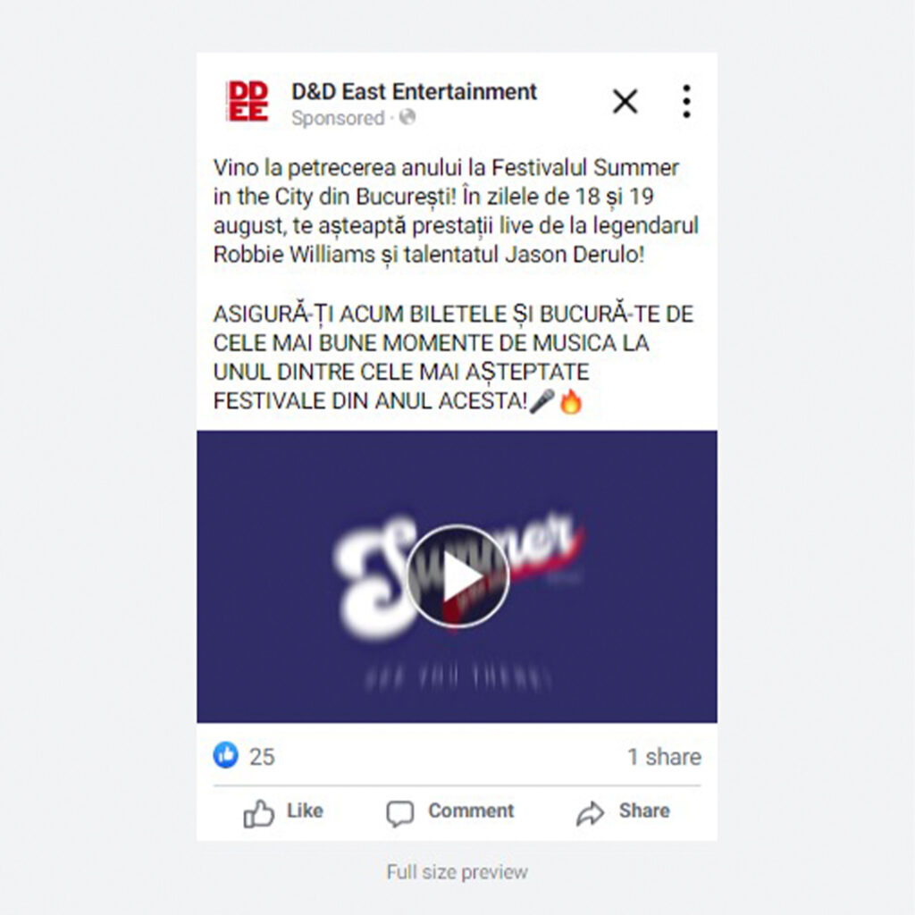Click the speech bubble Comment icon

(x=400, y=813)
